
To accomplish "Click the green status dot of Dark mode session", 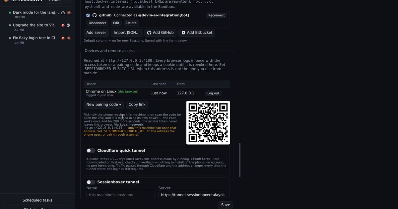I will pos(10,13).
